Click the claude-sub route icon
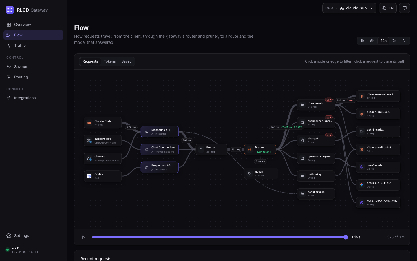The image size is (417, 261). (302, 105)
